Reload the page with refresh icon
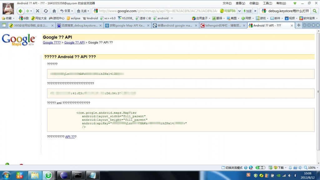Image resolution: width=320 pixels, height=180 pixels. click(x=46, y=11)
